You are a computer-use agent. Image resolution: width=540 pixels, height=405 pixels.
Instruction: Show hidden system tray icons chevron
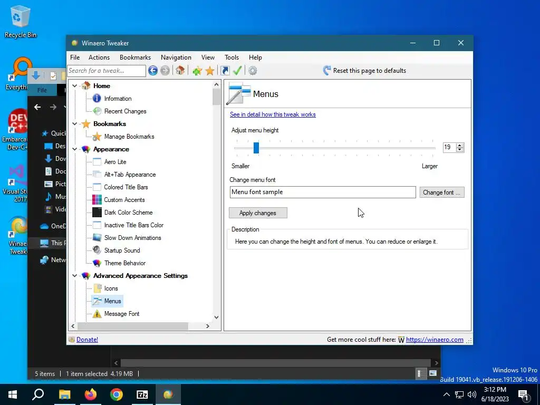(446, 394)
